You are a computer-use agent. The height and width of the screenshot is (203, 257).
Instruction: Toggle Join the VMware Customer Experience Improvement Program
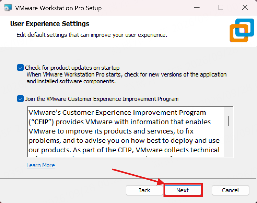click(20, 99)
